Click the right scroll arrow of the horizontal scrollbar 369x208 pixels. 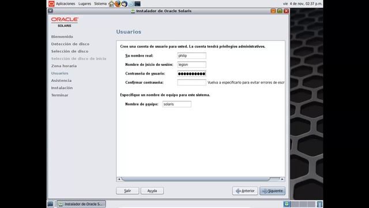pyautogui.click(x=282, y=179)
